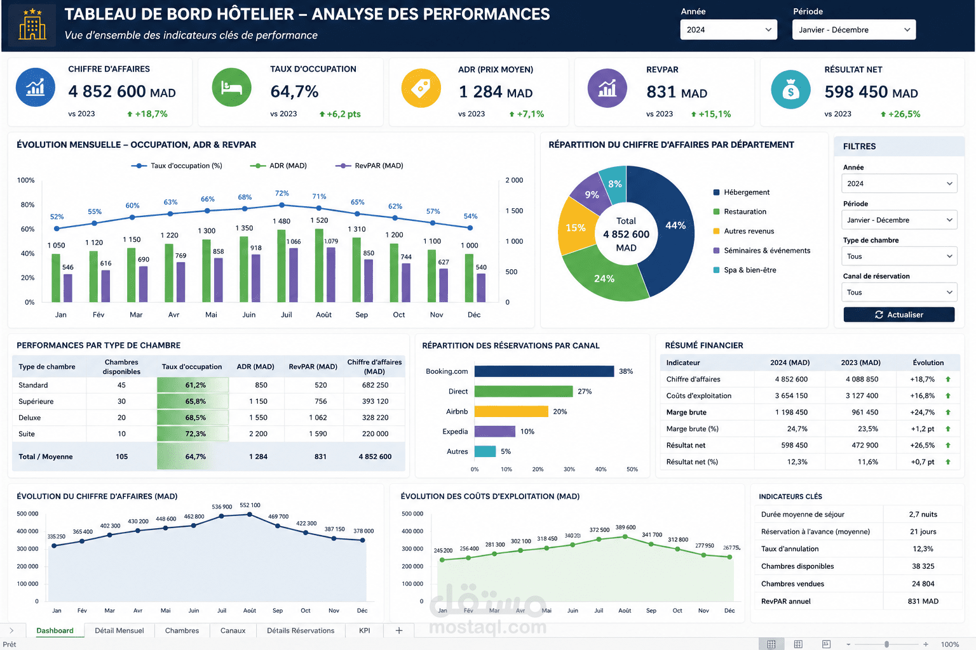
Task: Click the Deluxe occupation cell 68,5%
Action: pos(193,418)
